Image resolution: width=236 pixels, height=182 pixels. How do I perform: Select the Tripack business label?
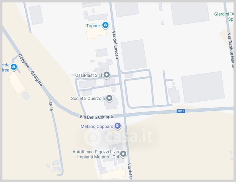pyautogui.click(x=93, y=26)
